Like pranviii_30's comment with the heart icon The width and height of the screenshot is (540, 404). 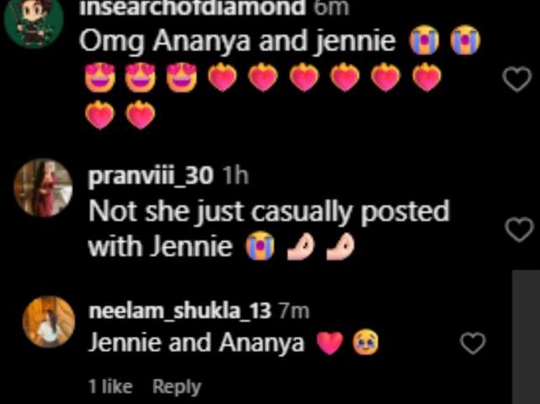pos(519,230)
